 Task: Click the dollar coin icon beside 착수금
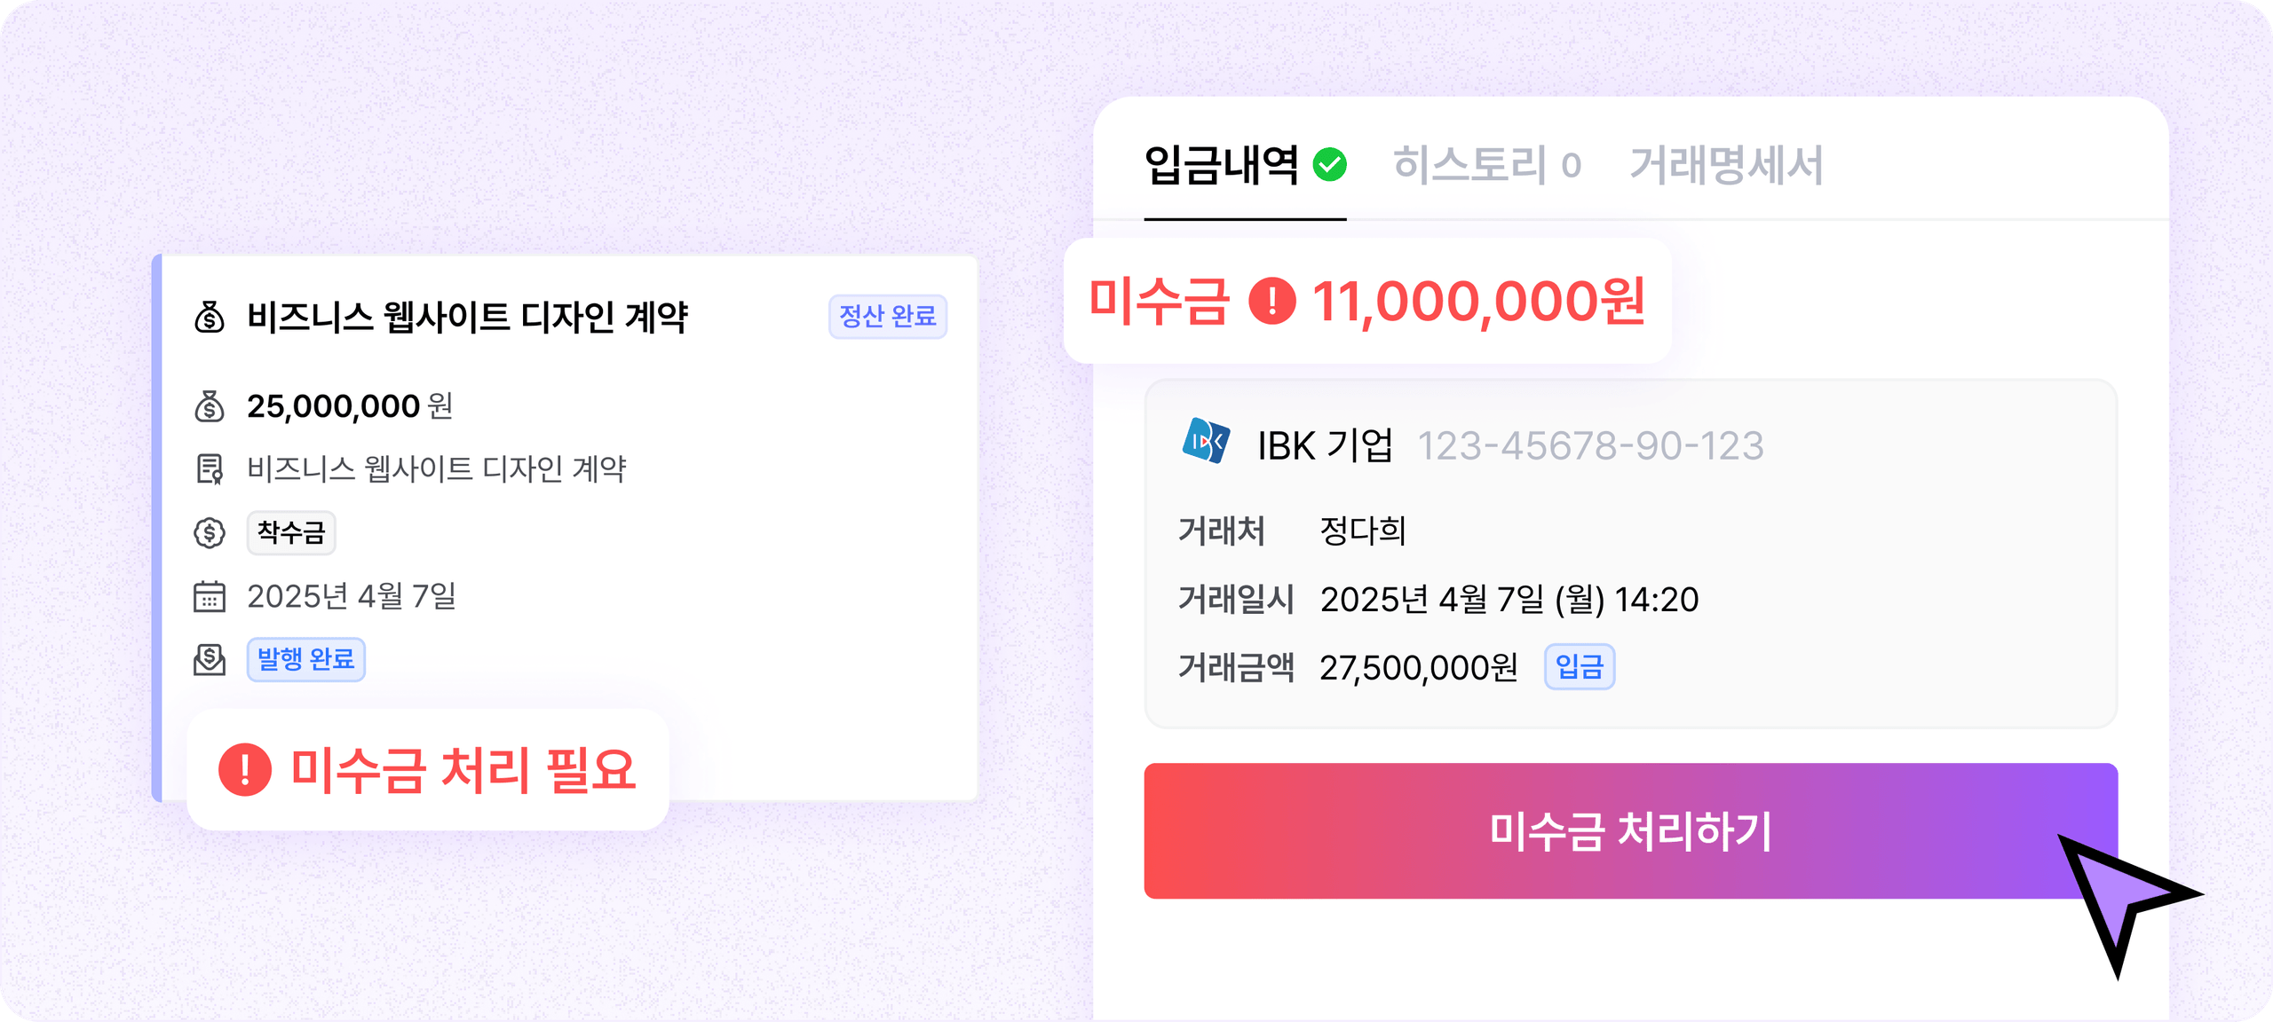point(210,533)
